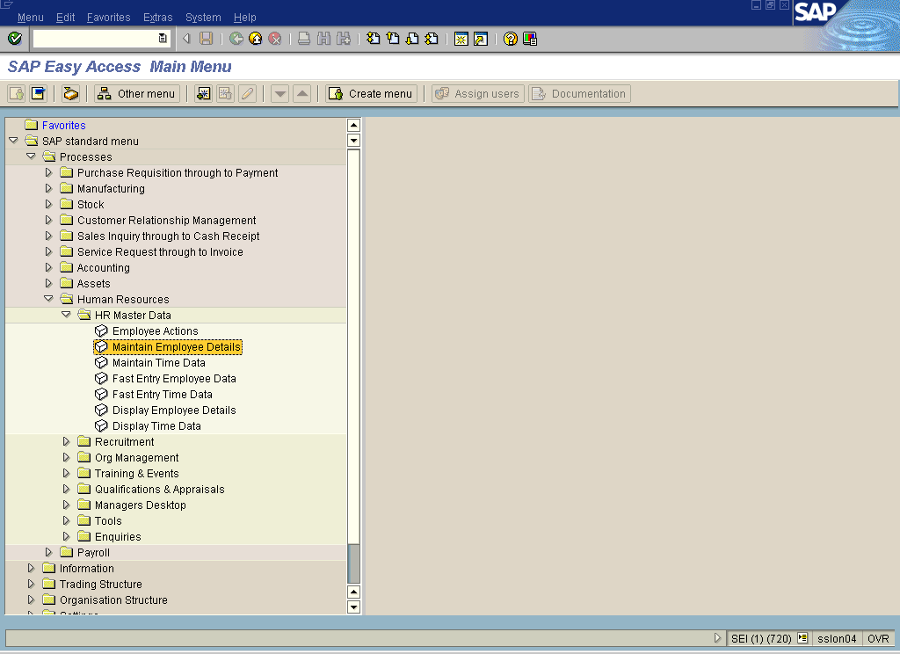Click the Documentation button

[580, 93]
